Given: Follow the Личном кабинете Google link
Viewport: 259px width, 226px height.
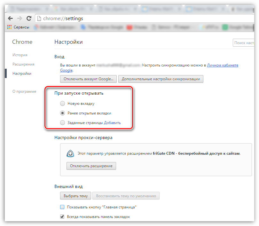Looking at the screenshot, I should [x=223, y=65].
